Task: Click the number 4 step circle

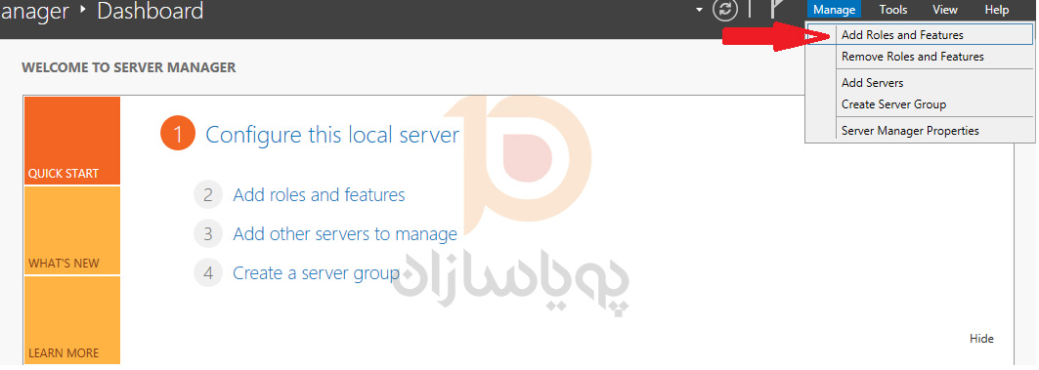Action: coord(208,272)
